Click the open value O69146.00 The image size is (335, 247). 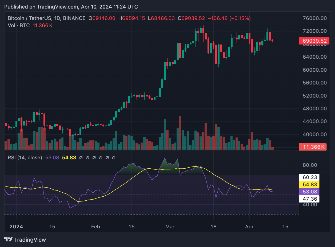(x=102, y=18)
